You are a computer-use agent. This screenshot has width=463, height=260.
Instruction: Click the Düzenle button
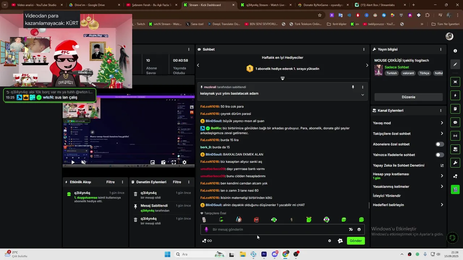tap(408, 97)
